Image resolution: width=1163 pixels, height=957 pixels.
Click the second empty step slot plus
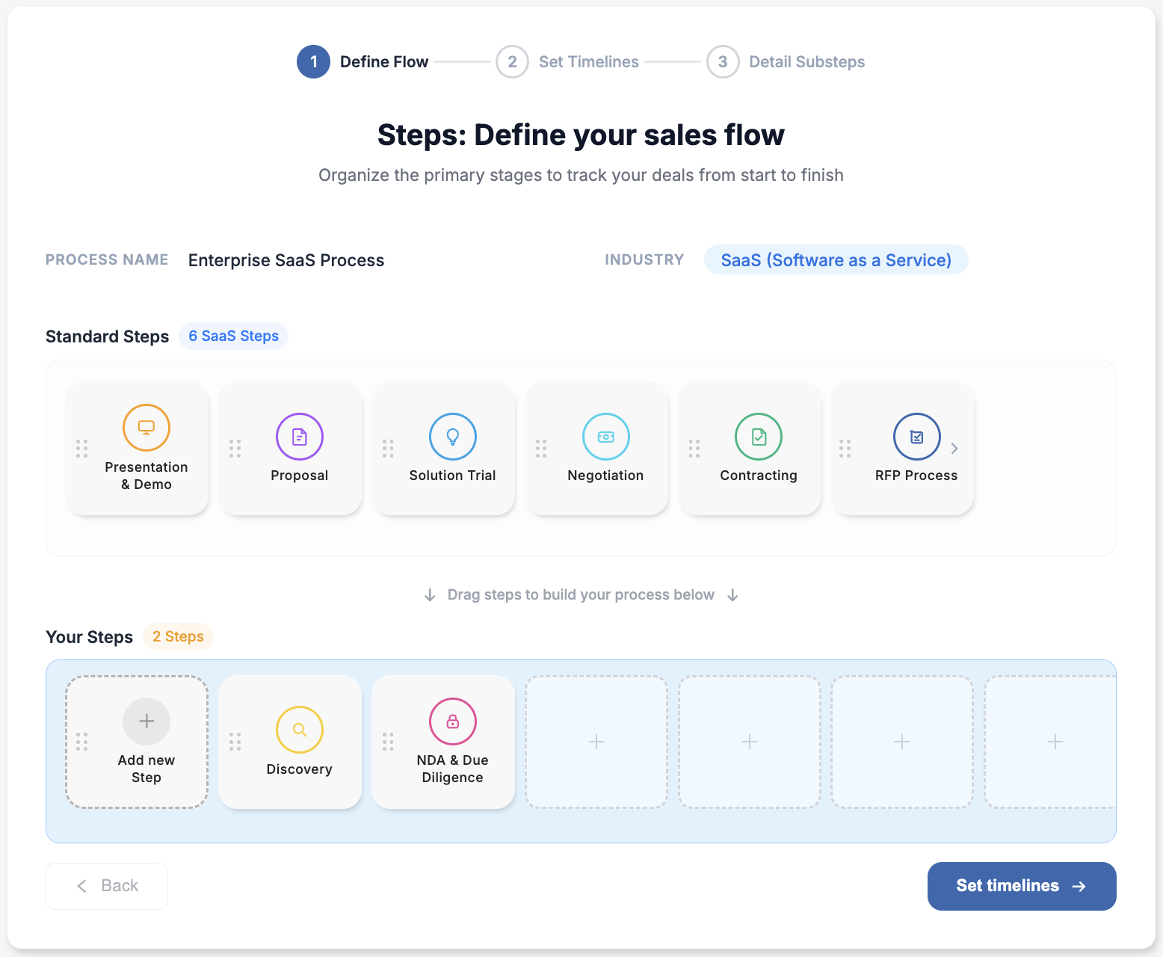750,742
